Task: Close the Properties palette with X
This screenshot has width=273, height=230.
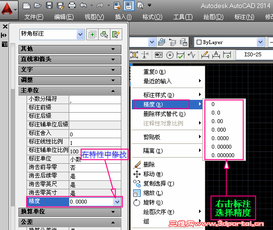Action: pyautogui.click(x=5, y=27)
